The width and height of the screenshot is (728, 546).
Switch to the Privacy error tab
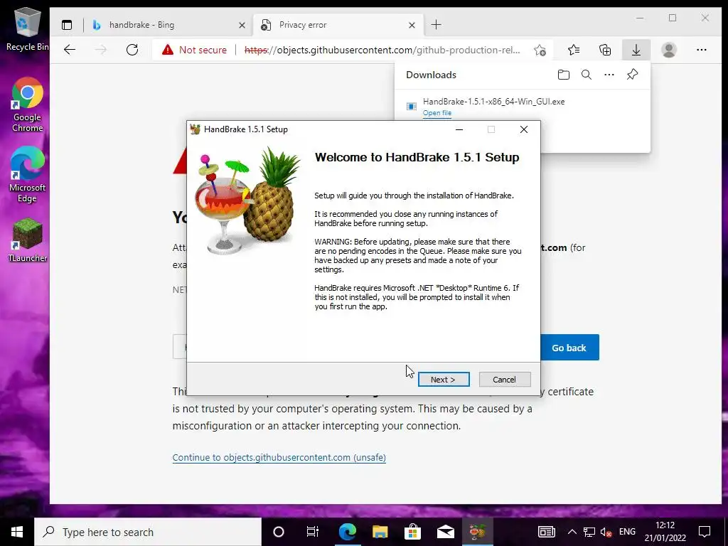click(338, 25)
